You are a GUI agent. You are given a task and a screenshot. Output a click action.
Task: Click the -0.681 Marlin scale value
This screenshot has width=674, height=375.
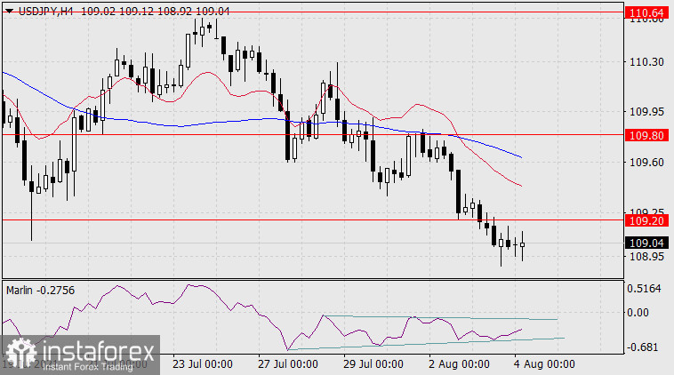644,347
